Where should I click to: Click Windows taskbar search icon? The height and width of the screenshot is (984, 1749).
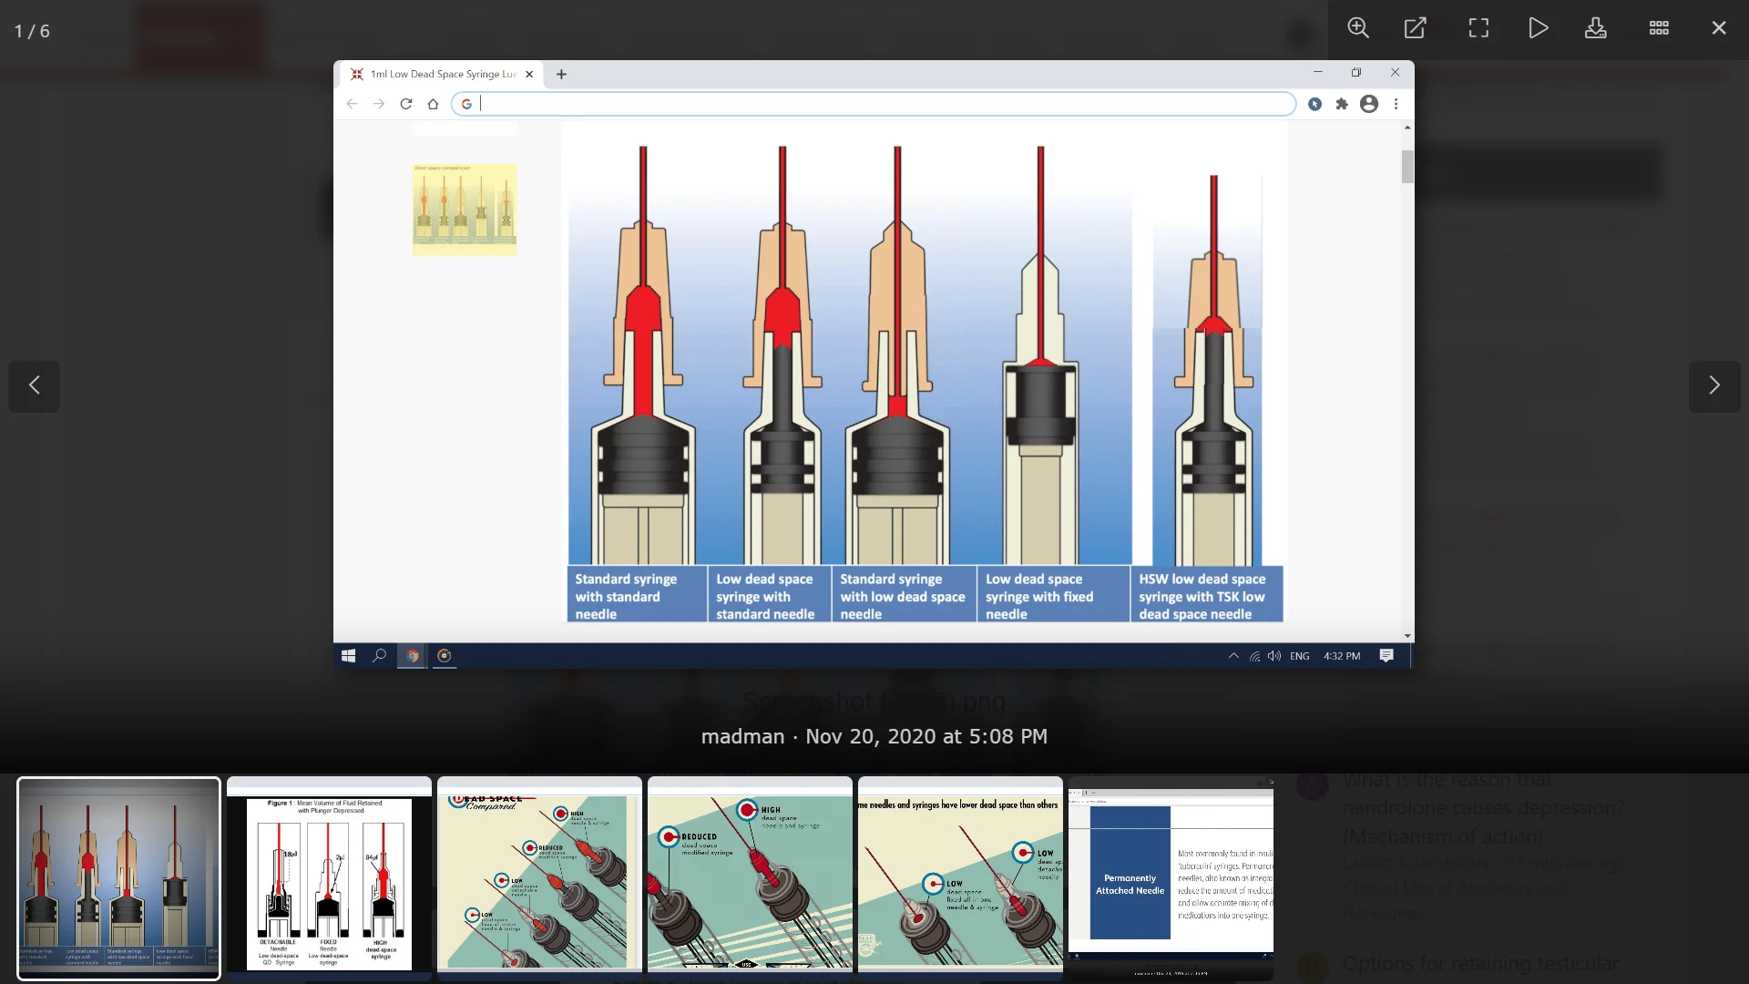(380, 656)
